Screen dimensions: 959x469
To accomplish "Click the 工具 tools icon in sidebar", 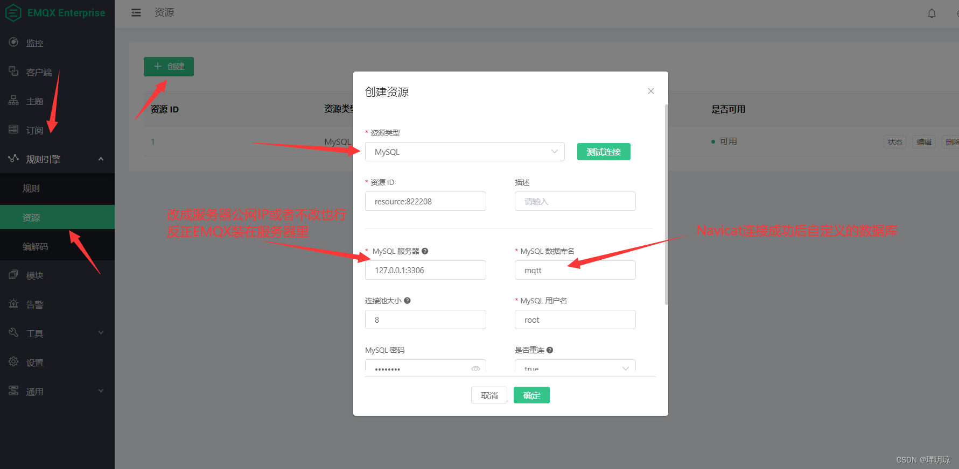I will click(13, 332).
